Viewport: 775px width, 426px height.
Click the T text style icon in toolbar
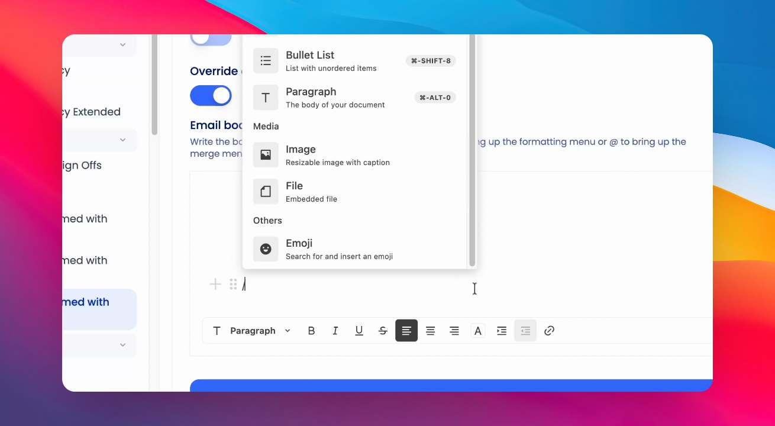[x=217, y=331]
